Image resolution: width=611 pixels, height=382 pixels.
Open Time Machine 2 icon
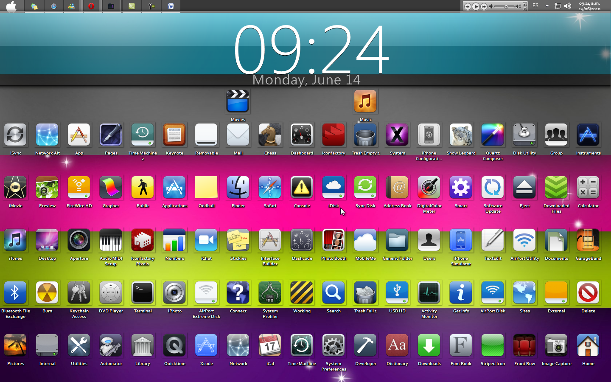pos(143,135)
